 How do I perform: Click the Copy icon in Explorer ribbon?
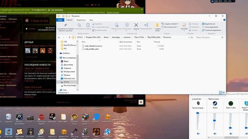pyautogui.click(x=79, y=25)
